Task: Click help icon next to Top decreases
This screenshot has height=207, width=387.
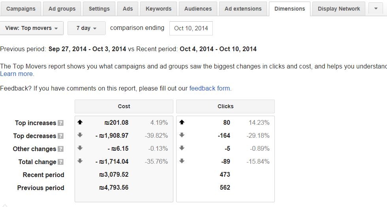Action: [60, 136]
